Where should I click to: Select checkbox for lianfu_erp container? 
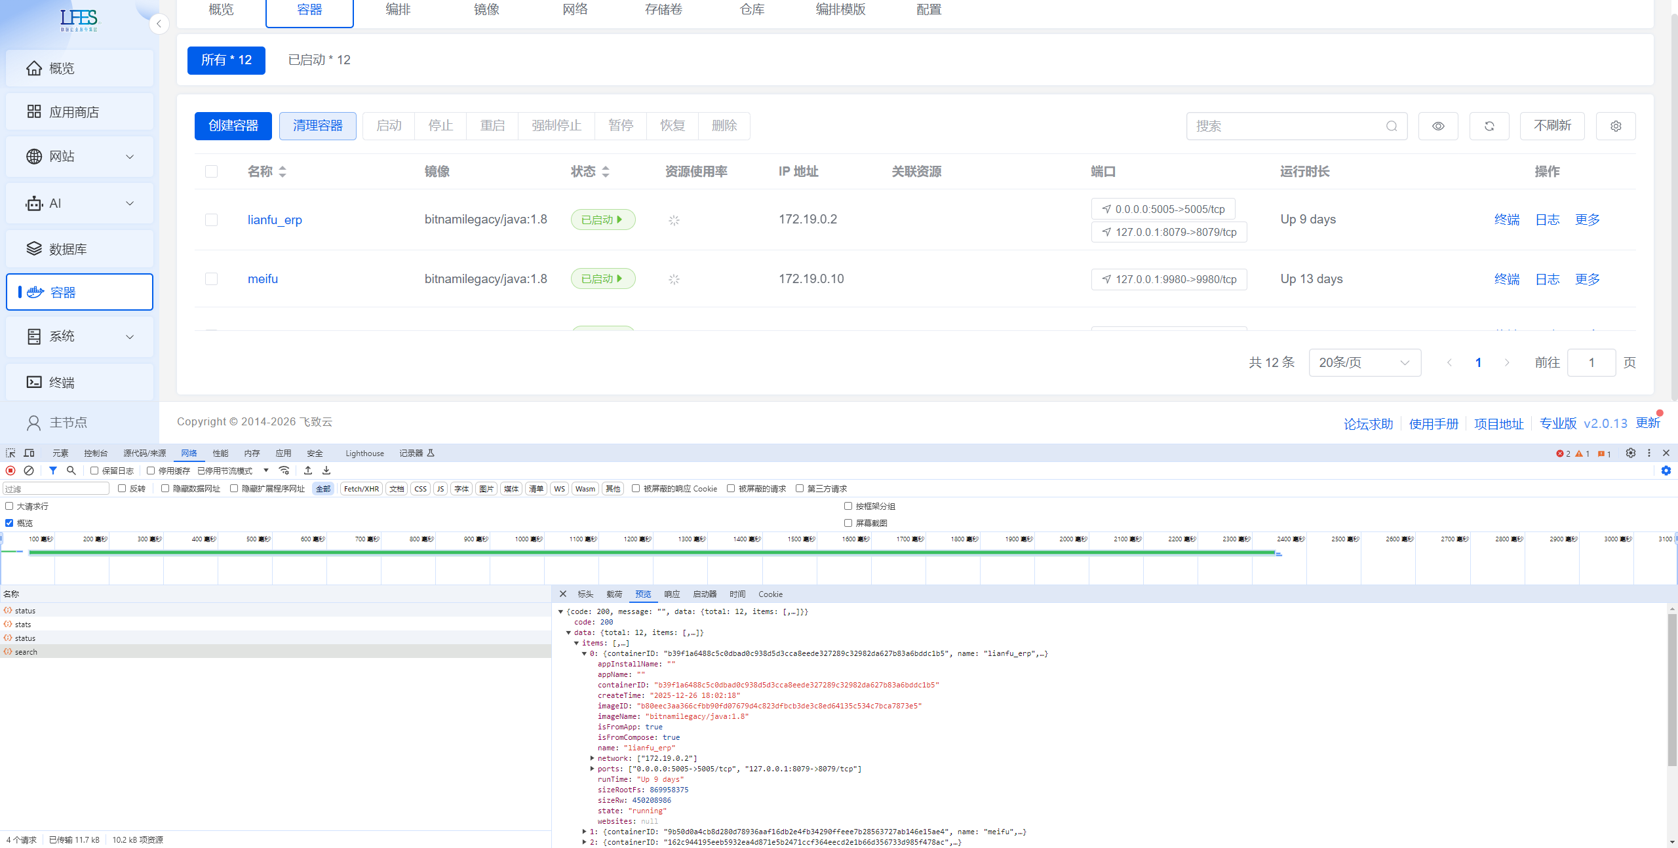click(x=211, y=220)
